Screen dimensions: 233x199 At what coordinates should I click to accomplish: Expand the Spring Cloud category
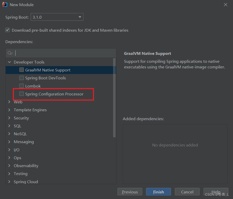[x=9, y=182]
